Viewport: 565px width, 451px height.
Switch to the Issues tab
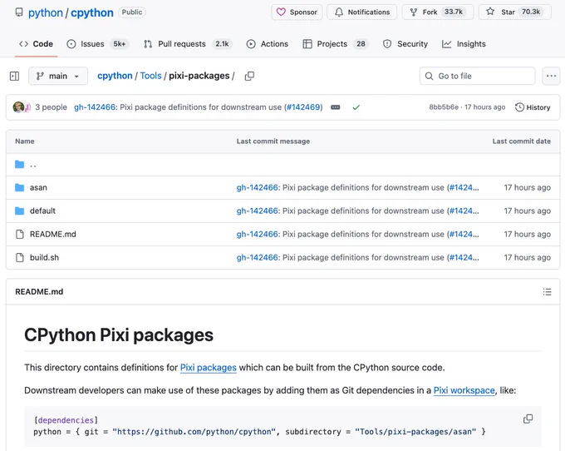(97, 44)
